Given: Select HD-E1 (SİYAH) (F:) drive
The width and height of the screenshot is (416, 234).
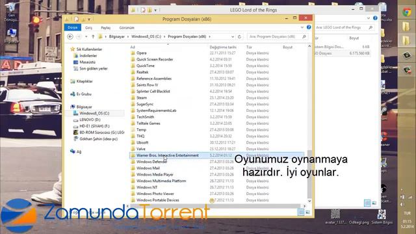Looking at the screenshot, I should coord(94,126).
